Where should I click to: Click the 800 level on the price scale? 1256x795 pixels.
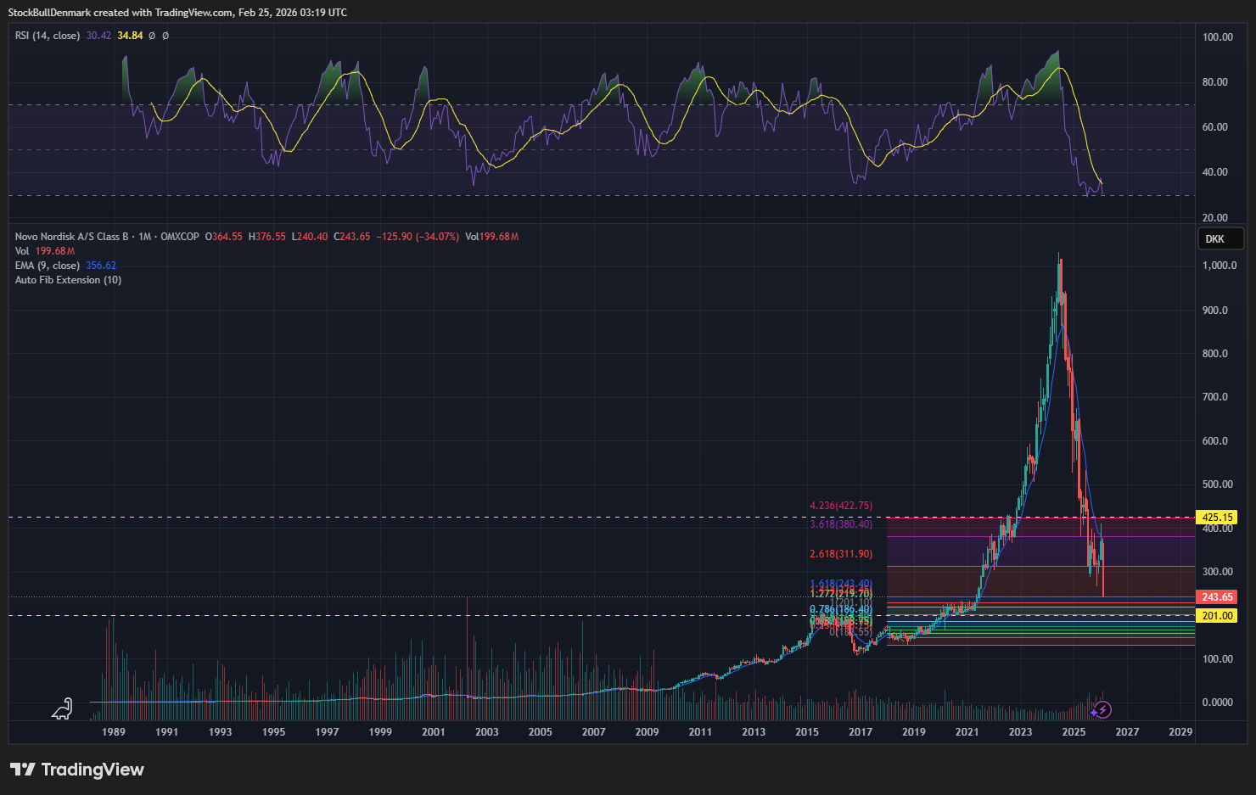tap(1215, 354)
